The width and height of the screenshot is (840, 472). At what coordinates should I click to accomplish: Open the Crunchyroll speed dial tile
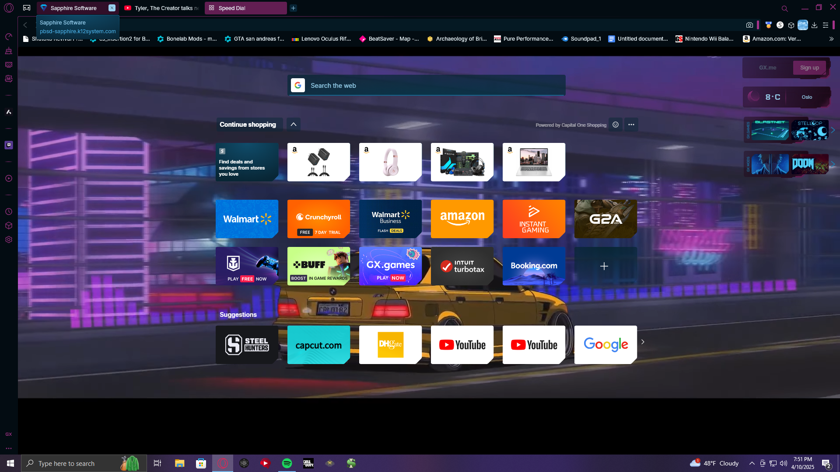318,219
